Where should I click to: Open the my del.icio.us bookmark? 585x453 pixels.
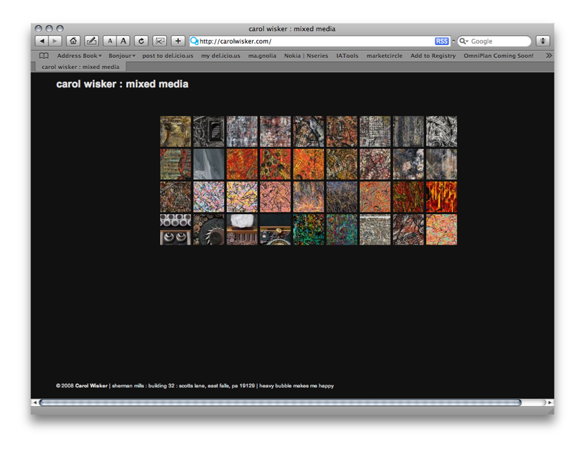220,56
